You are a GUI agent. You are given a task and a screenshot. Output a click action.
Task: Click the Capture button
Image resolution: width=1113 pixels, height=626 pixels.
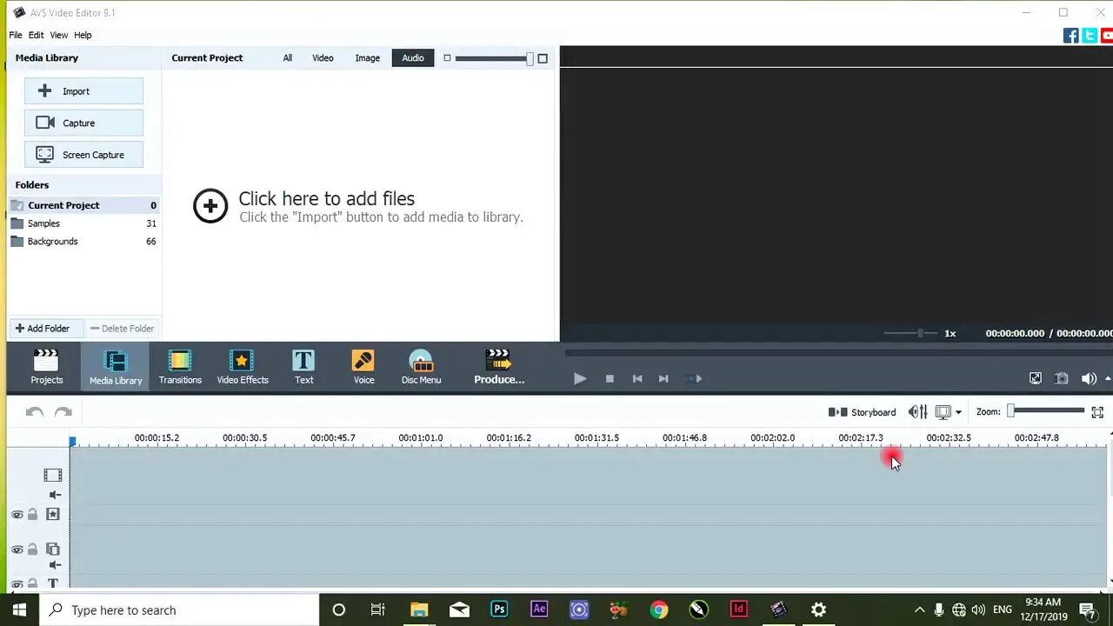[x=83, y=123]
